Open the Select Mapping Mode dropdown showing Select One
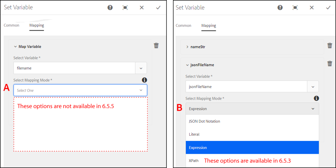The height and width of the screenshot is (168, 336). (x=80, y=90)
